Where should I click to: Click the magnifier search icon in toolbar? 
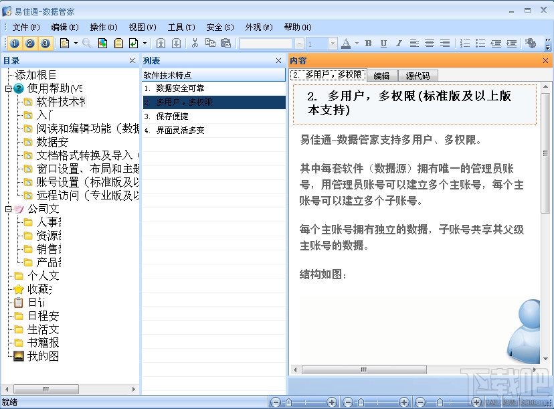(87, 44)
